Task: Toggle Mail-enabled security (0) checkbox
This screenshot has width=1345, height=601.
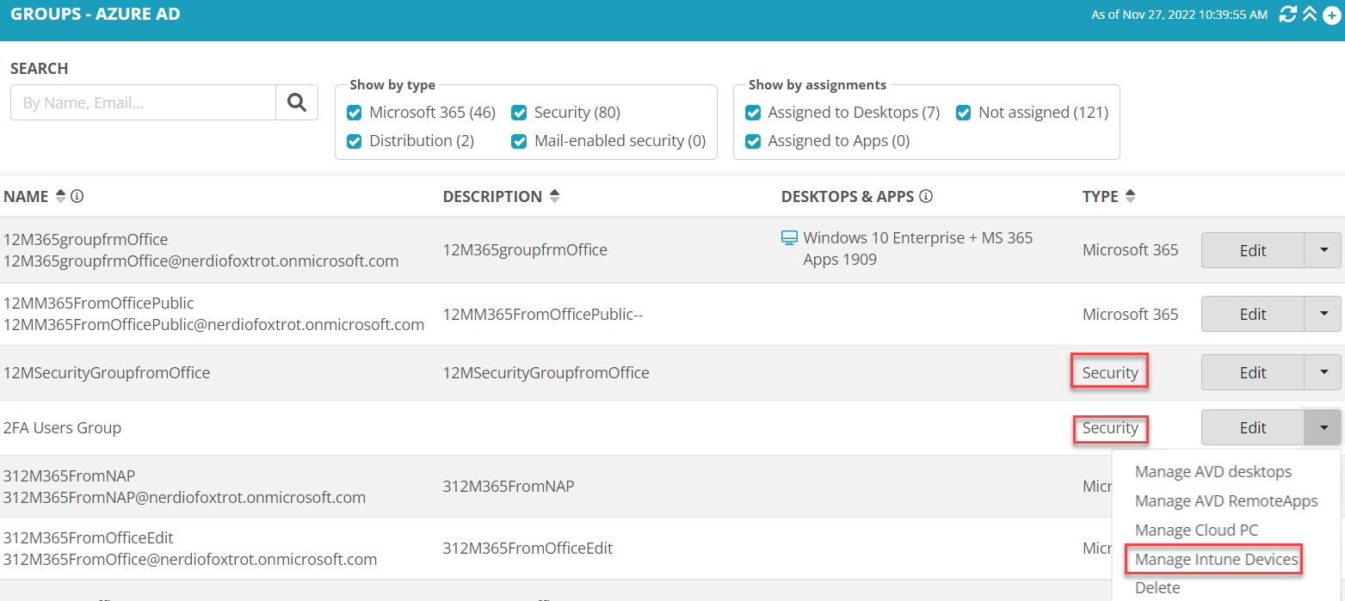Action: [519, 141]
